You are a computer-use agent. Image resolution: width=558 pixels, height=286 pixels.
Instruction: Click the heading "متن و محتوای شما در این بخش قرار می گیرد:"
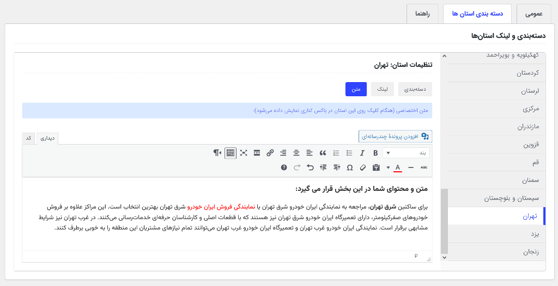tap(361, 189)
